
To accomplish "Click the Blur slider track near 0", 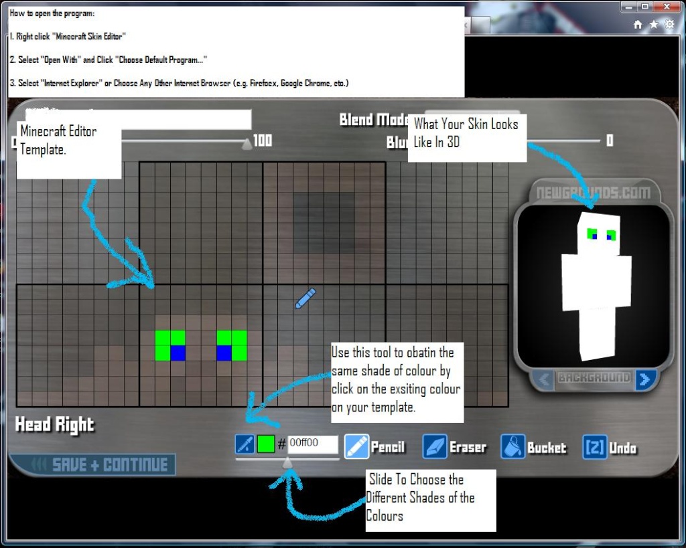I will click(x=563, y=141).
